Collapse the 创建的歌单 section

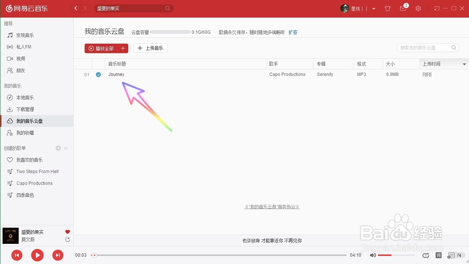click(66, 148)
